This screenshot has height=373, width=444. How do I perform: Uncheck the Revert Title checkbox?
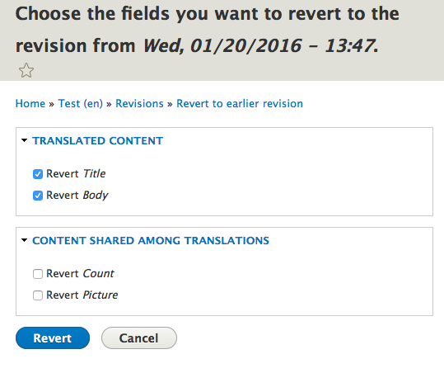pos(38,174)
